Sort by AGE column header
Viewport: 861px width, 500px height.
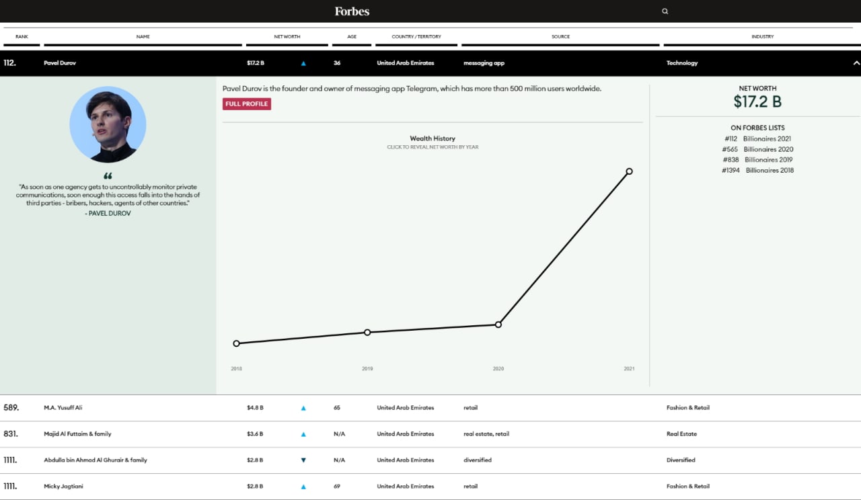pos(352,36)
